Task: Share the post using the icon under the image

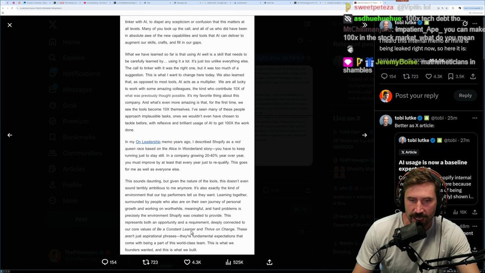Action: click(270, 262)
